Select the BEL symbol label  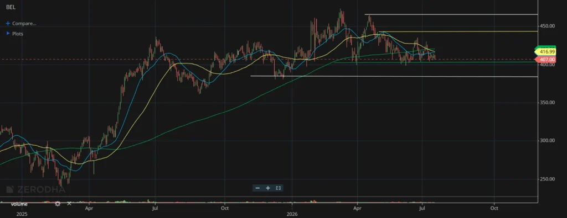tap(11, 7)
